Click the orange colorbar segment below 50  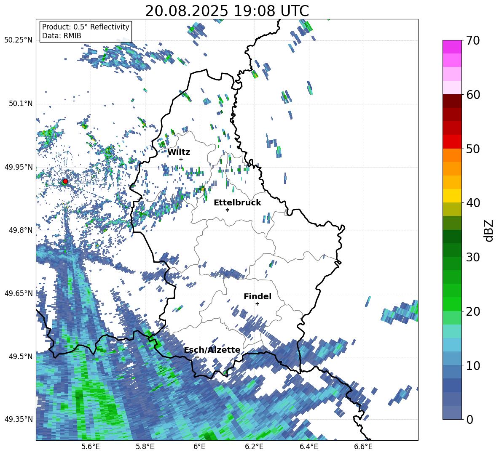tap(452, 155)
